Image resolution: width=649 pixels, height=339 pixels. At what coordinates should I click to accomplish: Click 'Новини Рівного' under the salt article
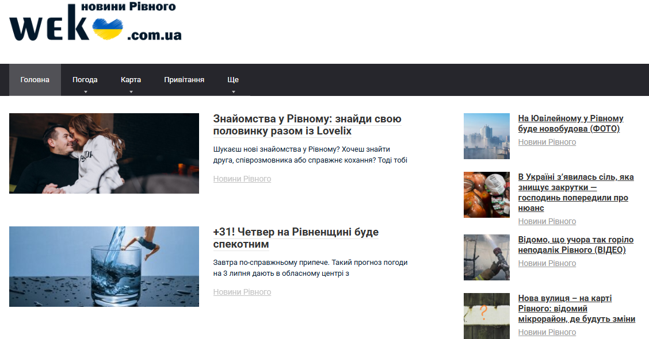[x=547, y=222]
